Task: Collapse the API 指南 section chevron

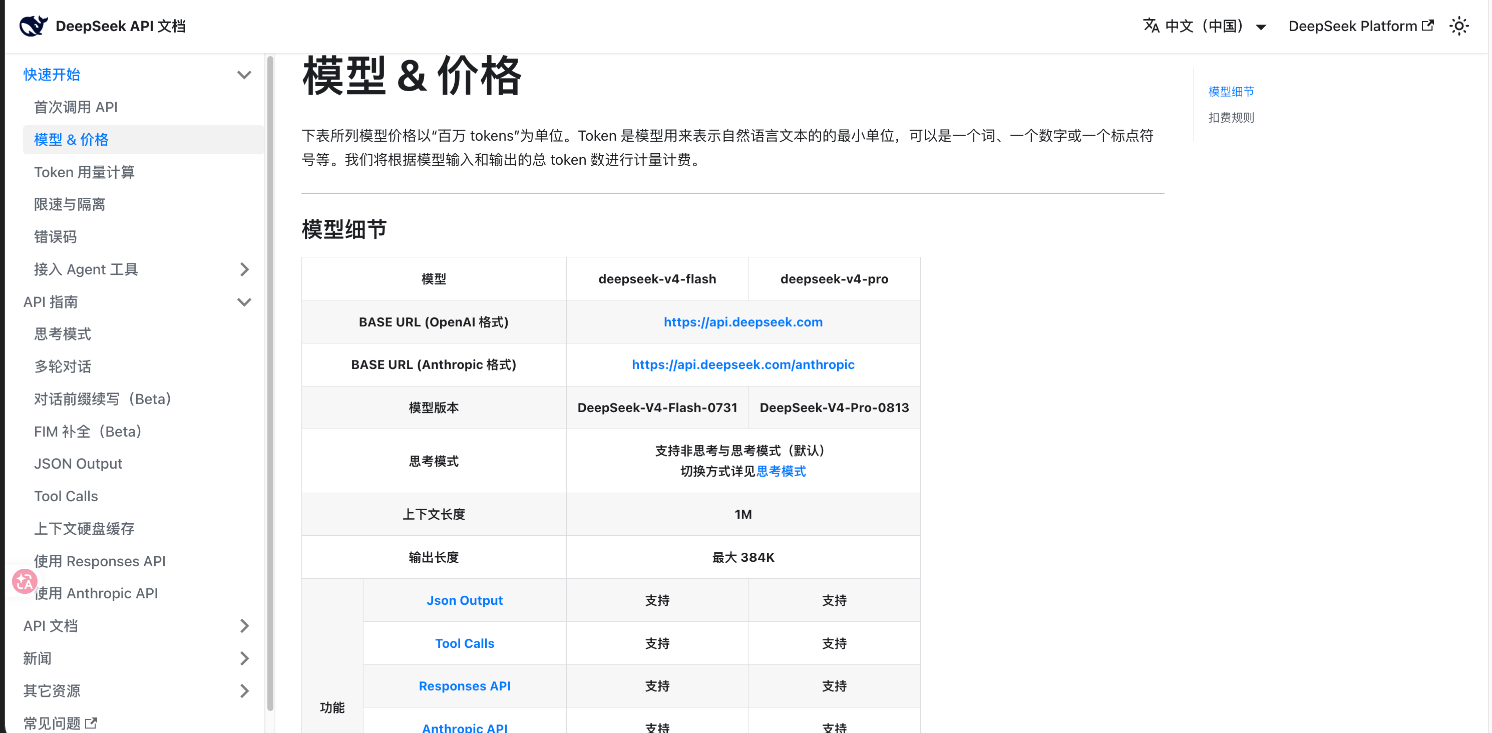Action: pyautogui.click(x=244, y=301)
